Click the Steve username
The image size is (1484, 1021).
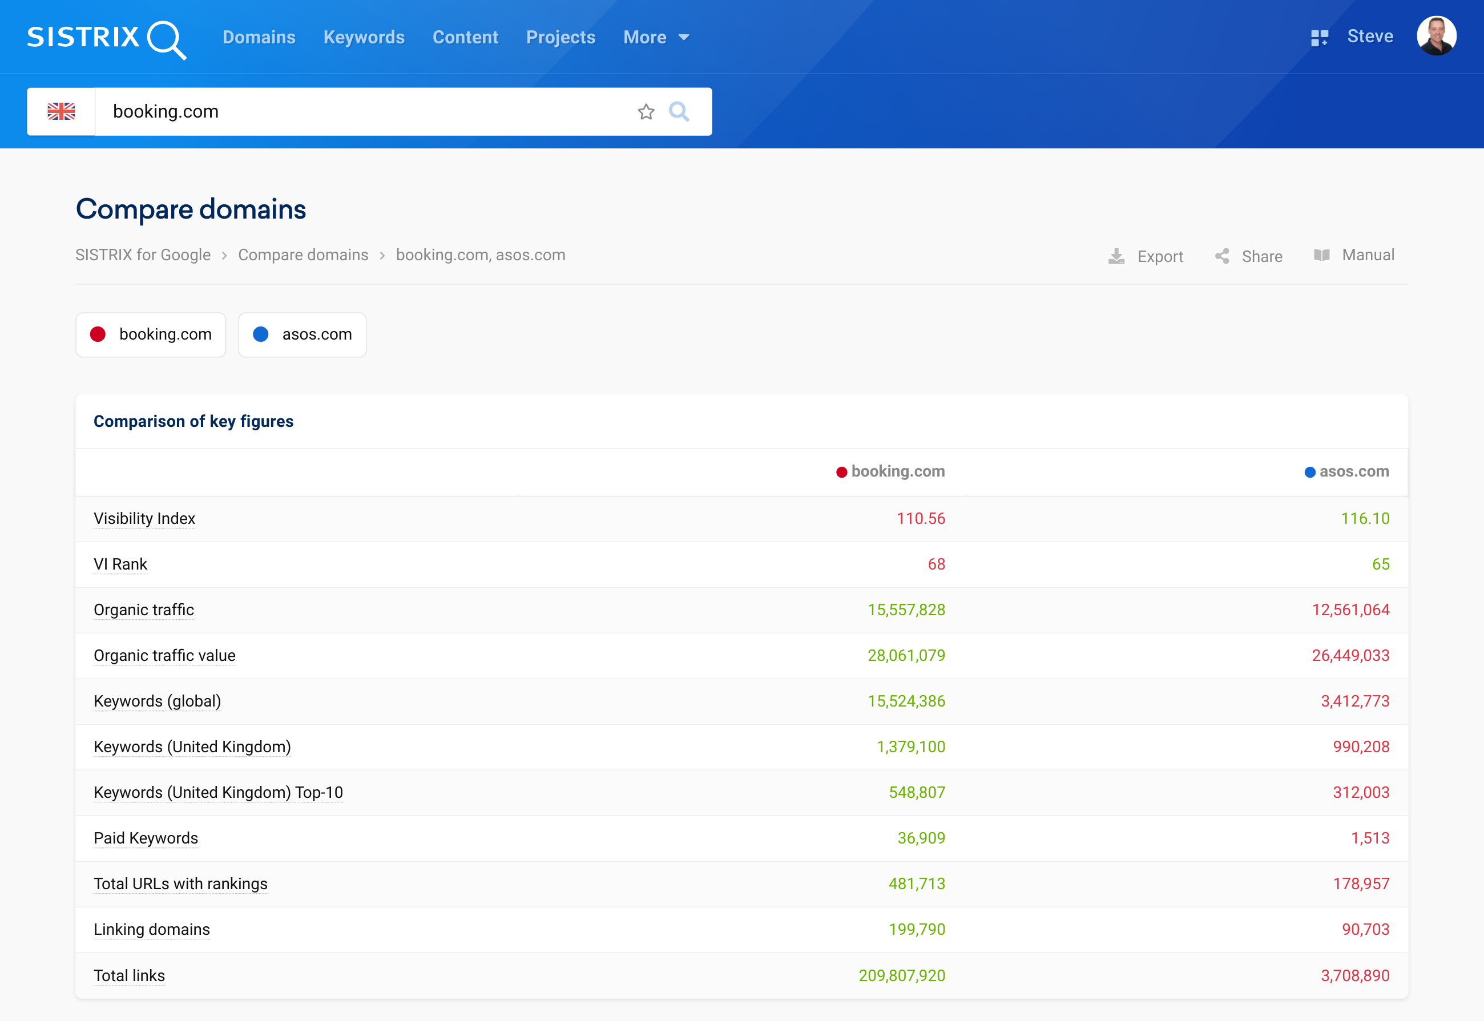tap(1370, 37)
